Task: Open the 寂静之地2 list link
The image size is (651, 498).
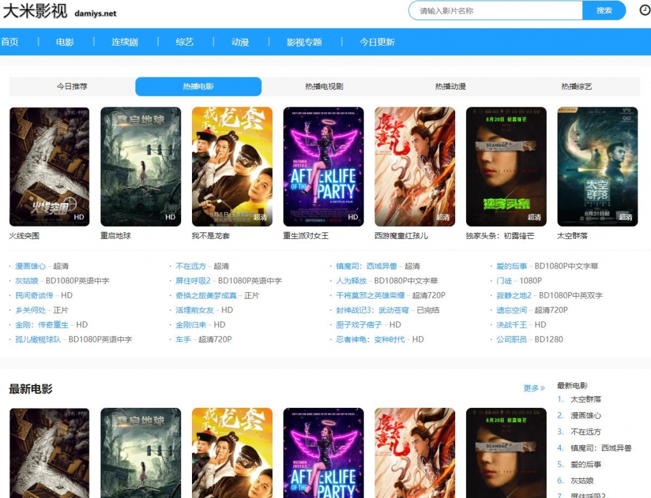Action: tap(514, 295)
